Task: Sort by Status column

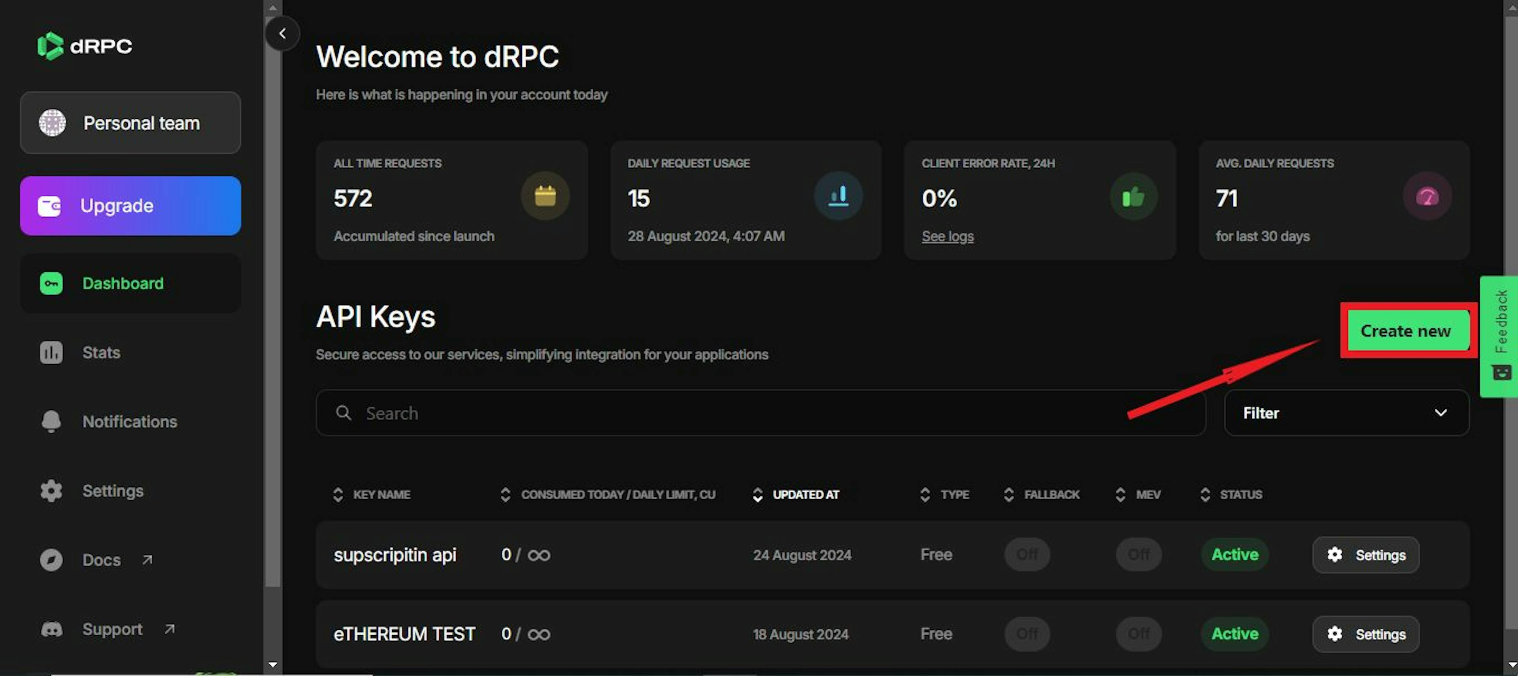Action: [1231, 495]
